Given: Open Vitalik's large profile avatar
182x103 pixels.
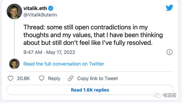Looking at the screenshot, I should pyautogui.click(x=15, y=11).
